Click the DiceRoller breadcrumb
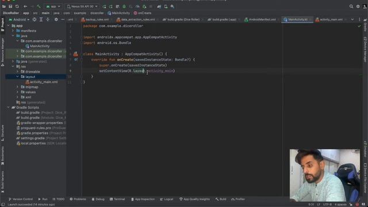The width and height of the screenshot is (368, 207). 11,13
